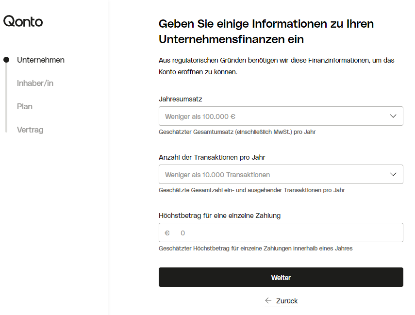This screenshot has width=415, height=315.
Task: Click the Transaktionen dropdown chevron arrow
Action: tap(393, 174)
